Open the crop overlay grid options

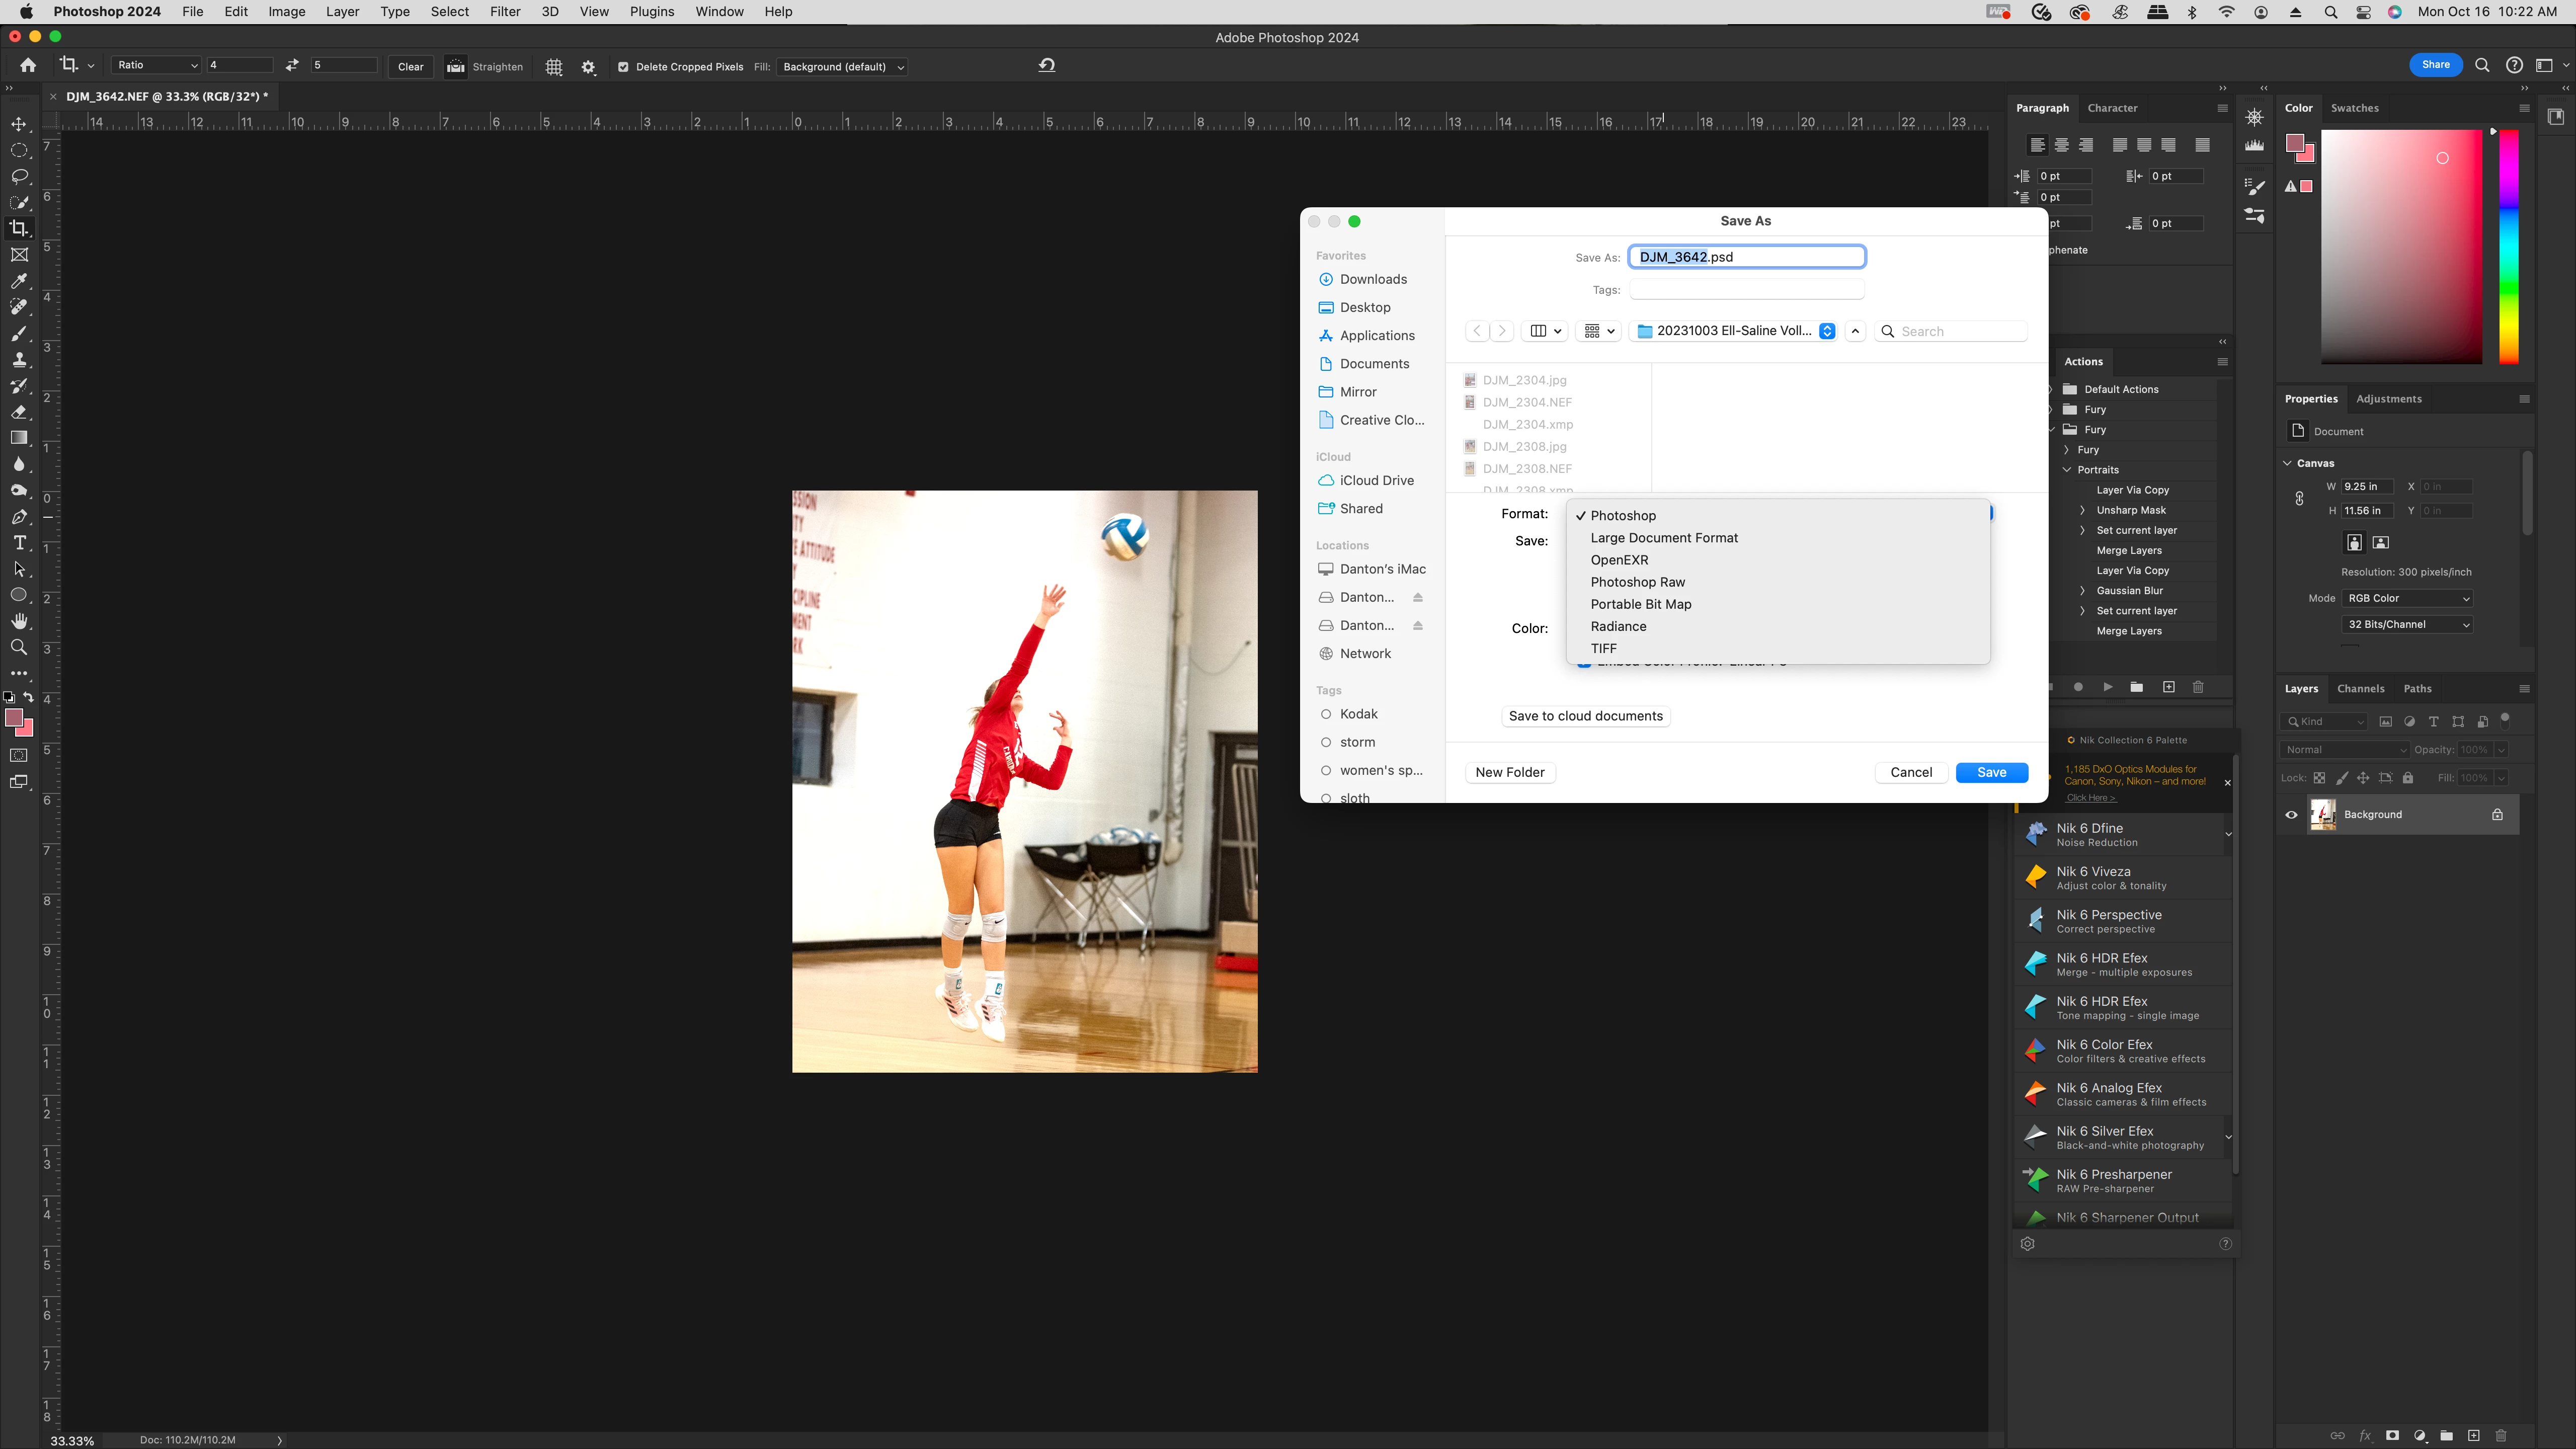554,67
